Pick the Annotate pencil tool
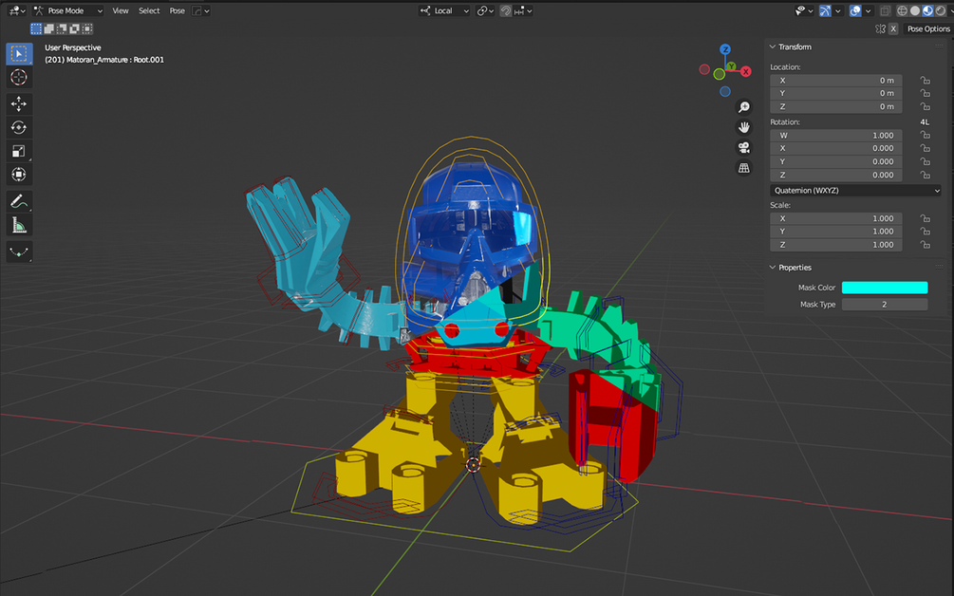 pyautogui.click(x=19, y=201)
